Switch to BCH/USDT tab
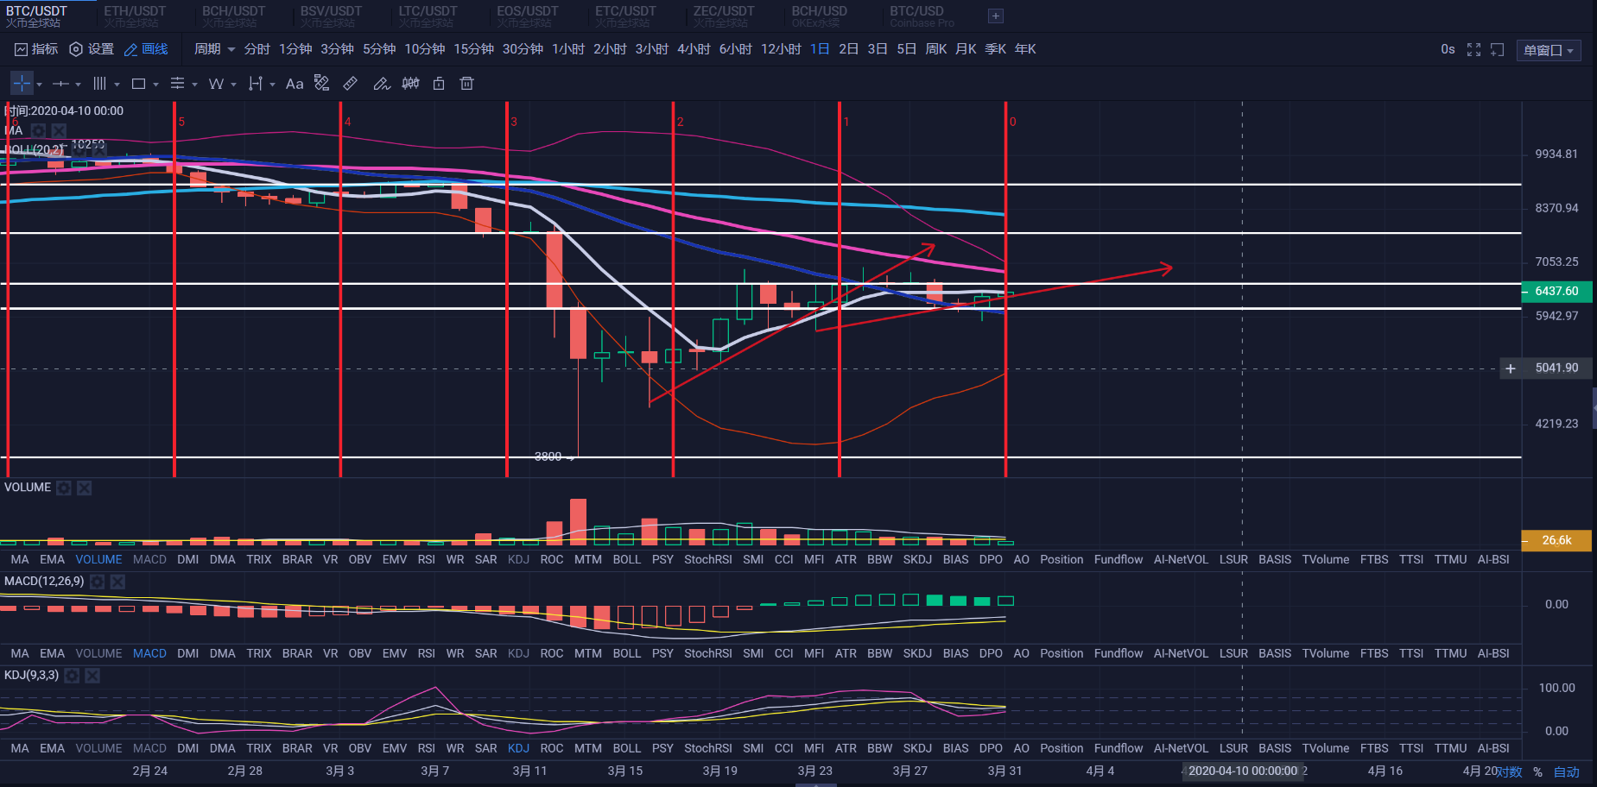This screenshot has height=787, width=1597. (233, 16)
